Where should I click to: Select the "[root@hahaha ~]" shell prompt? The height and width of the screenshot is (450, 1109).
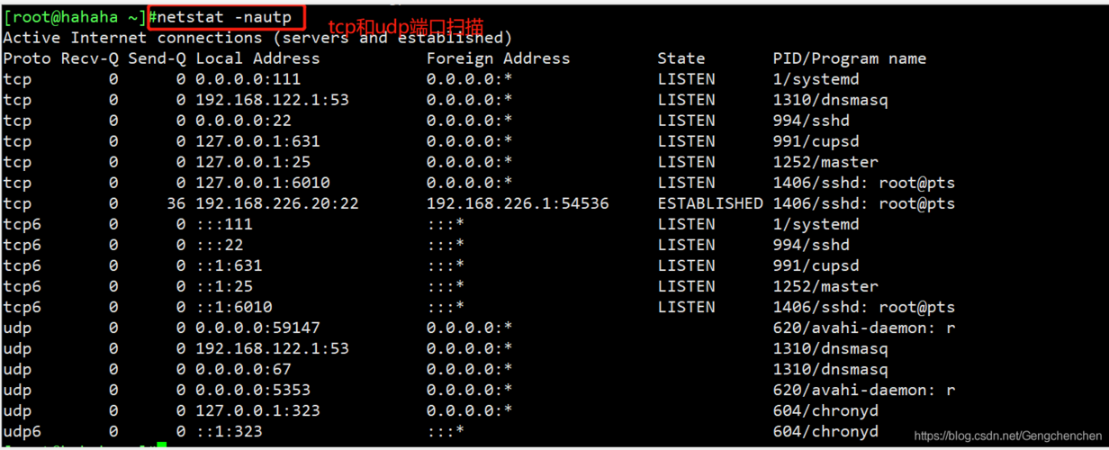(x=75, y=17)
